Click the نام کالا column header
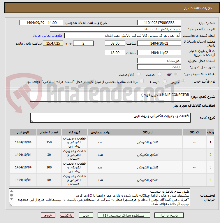 pyautogui.click(x=148, y=132)
